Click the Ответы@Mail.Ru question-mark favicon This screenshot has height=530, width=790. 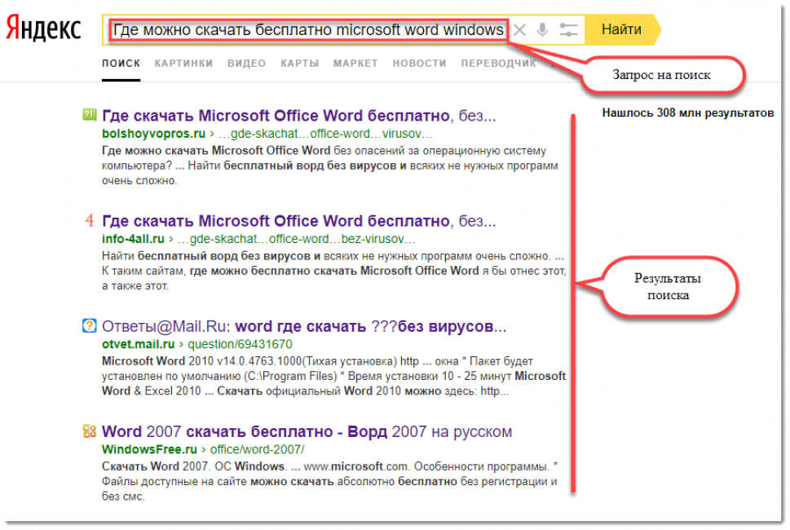pyautogui.click(x=89, y=325)
